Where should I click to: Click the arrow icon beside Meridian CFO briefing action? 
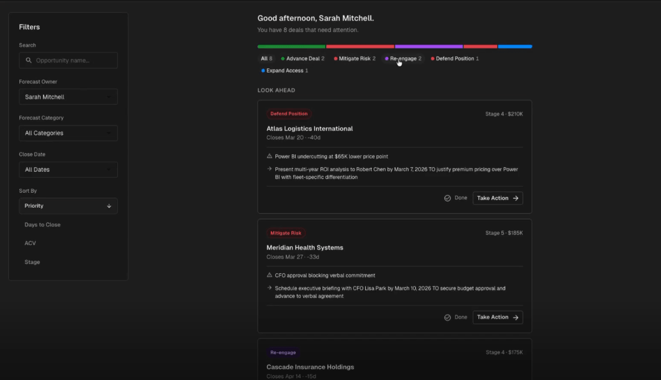[269, 288]
